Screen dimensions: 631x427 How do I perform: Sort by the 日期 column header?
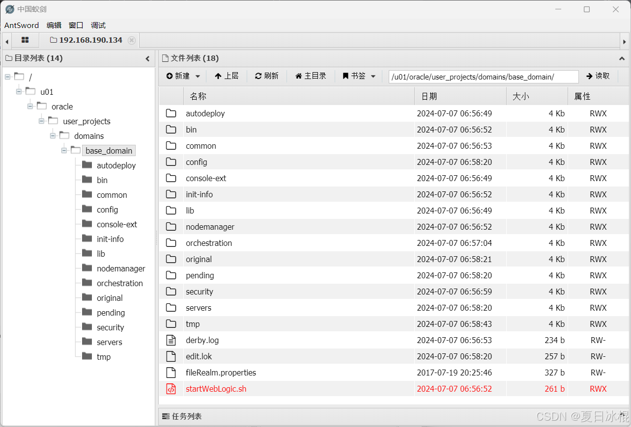point(460,97)
